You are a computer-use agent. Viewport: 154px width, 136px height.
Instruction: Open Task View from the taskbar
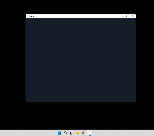71,133
